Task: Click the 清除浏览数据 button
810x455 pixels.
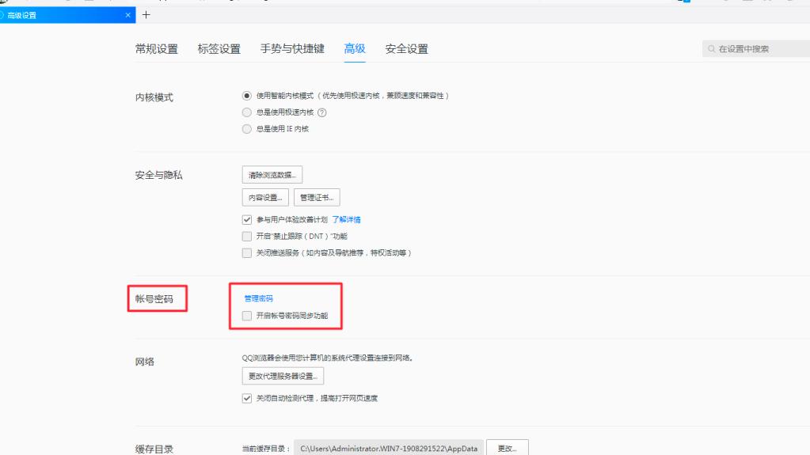Action: coord(272,175)
